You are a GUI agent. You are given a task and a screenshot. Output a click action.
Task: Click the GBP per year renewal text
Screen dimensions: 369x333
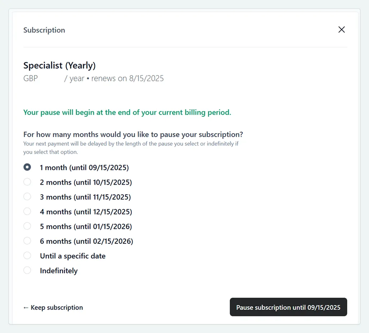click(93, 78)
